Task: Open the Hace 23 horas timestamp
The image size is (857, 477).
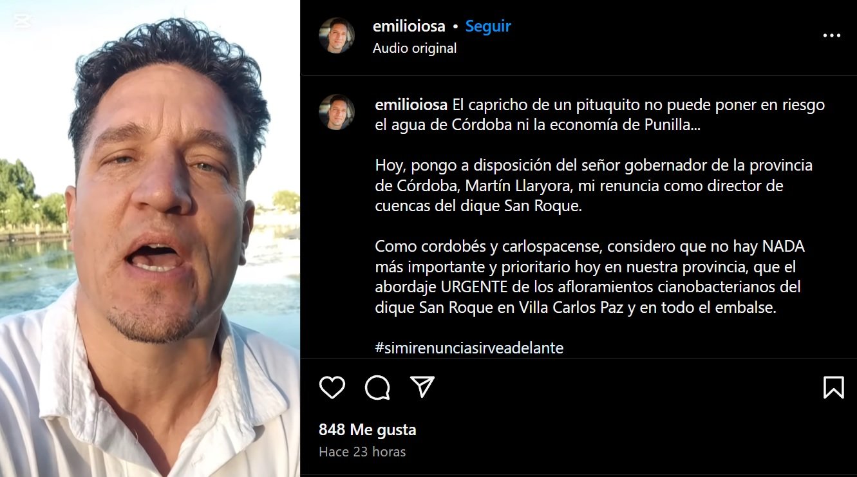Action: (x=363, y=452)
